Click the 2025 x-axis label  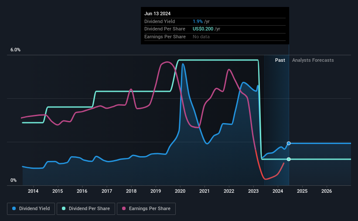[x=302, y=191]
